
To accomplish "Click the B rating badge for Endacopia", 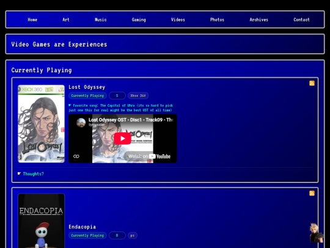I will 117,236.
